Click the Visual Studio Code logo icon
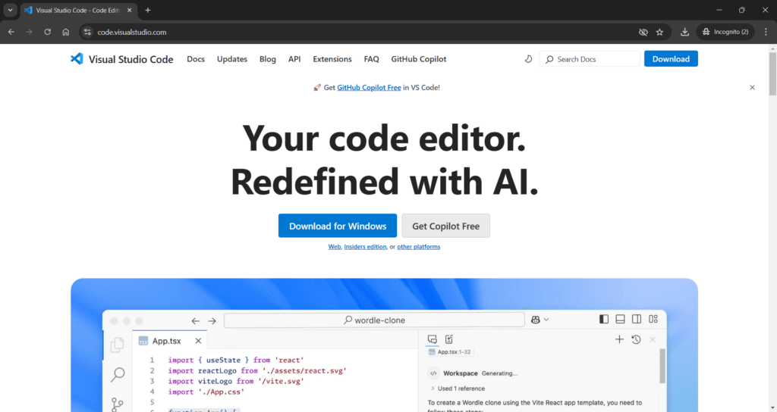Image resolution: width=777 pixels, height=412 pixels. (77, 59)
